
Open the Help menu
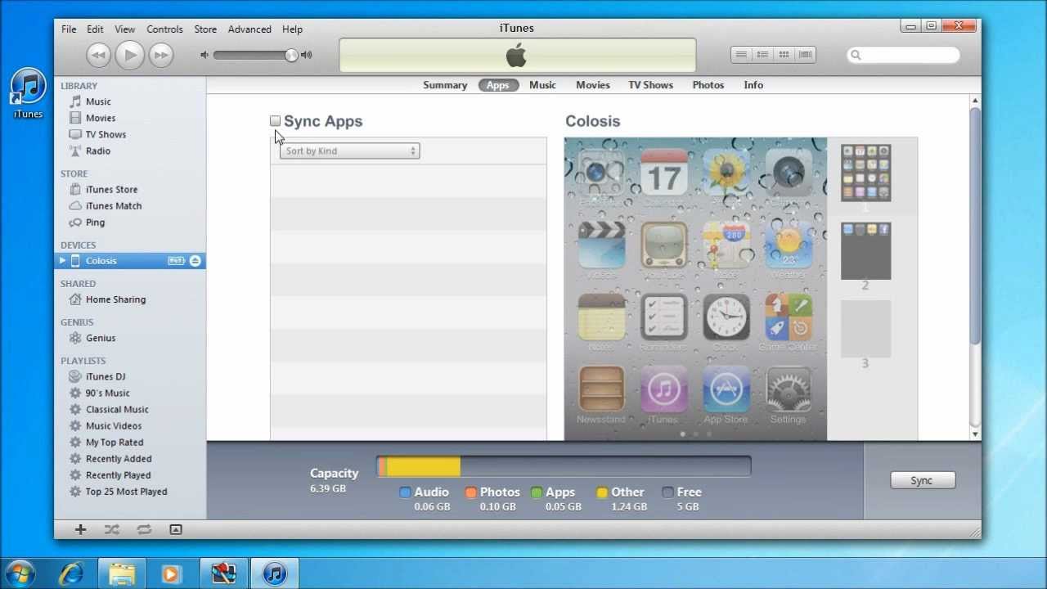point(292,29)
